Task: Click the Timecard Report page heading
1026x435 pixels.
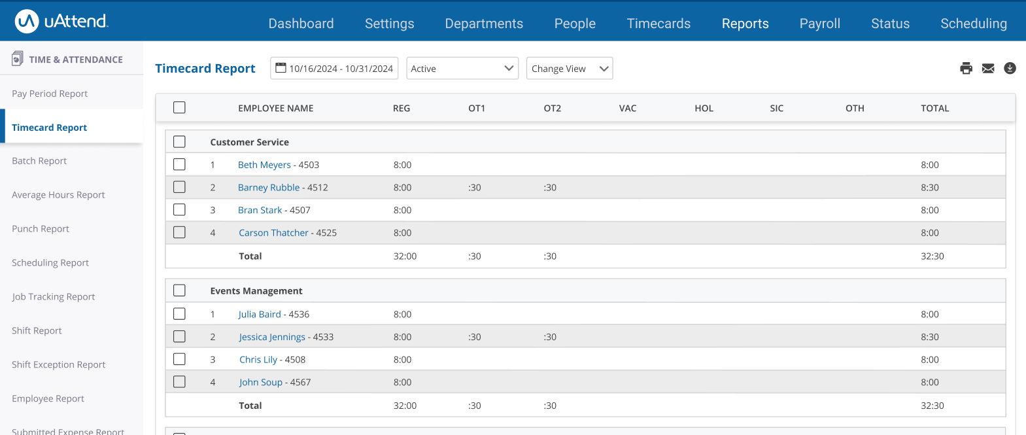Action: [x=205, y=69]
